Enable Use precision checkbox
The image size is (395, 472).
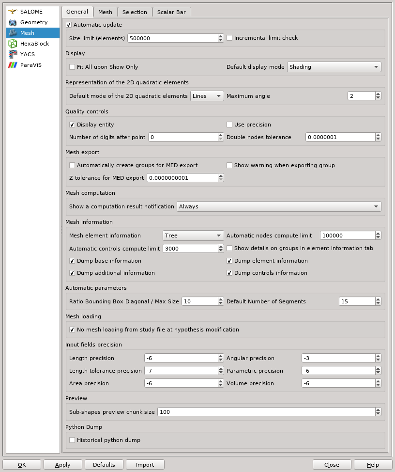click(x=229, y=125)
